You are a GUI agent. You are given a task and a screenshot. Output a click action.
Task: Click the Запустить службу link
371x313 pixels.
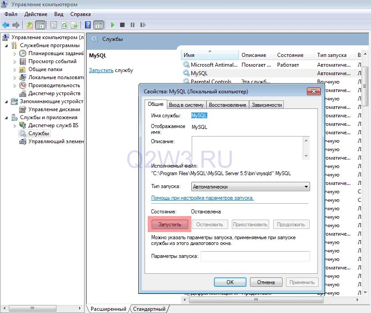[x=101, y=70]
